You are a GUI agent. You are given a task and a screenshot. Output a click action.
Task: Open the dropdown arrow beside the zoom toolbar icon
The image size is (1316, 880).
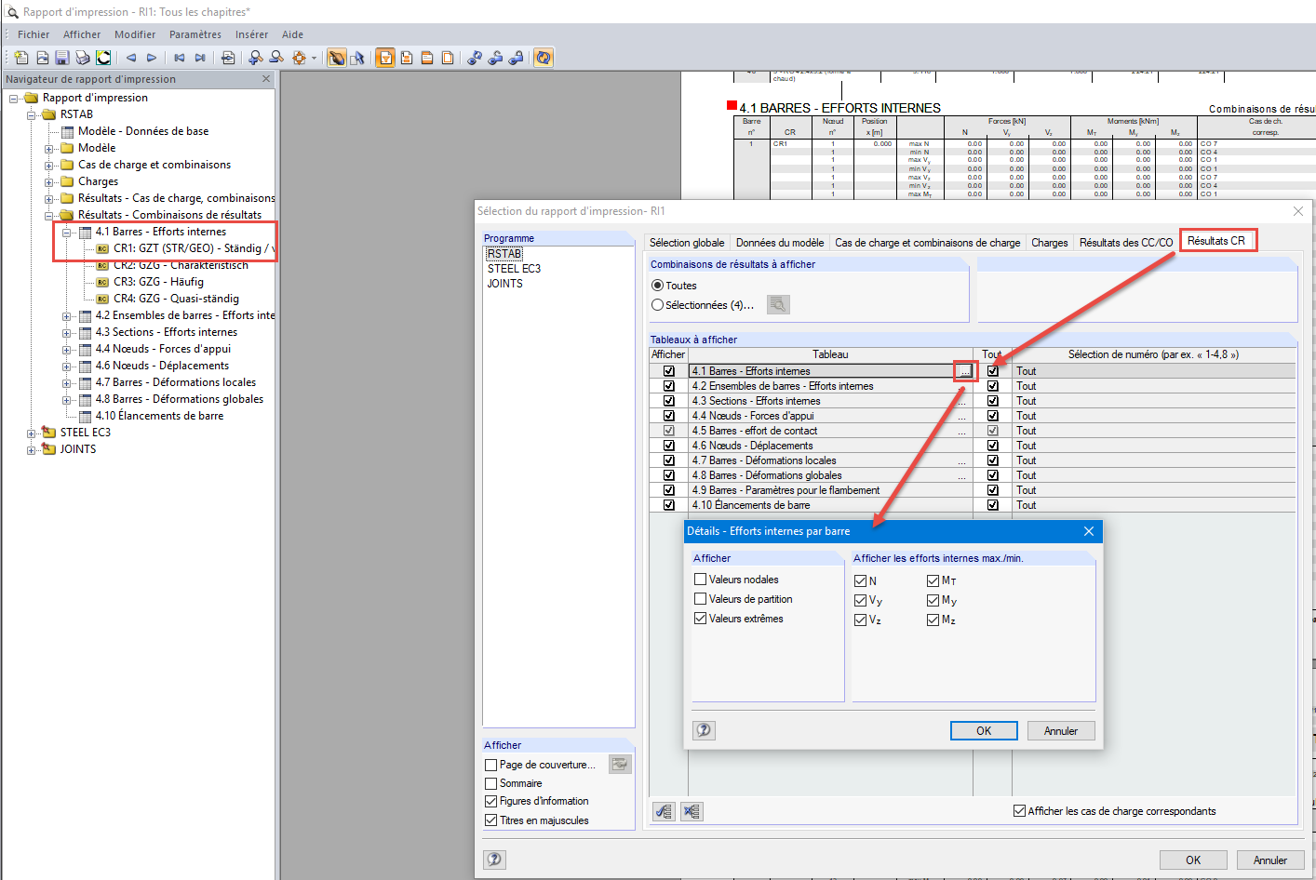pos(314,58)
